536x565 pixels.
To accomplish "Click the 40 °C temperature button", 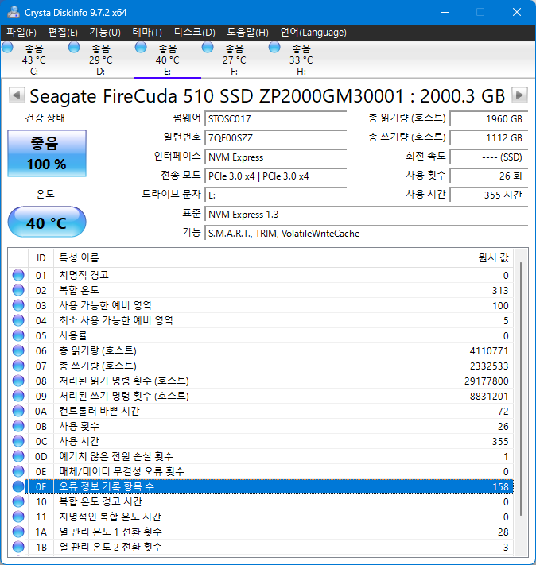I will [x=47, y=222].
